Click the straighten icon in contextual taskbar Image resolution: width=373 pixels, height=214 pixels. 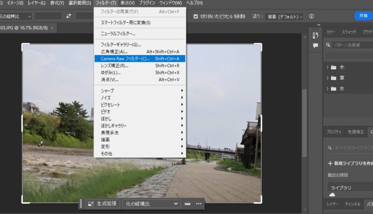click(x=187, y=204)
